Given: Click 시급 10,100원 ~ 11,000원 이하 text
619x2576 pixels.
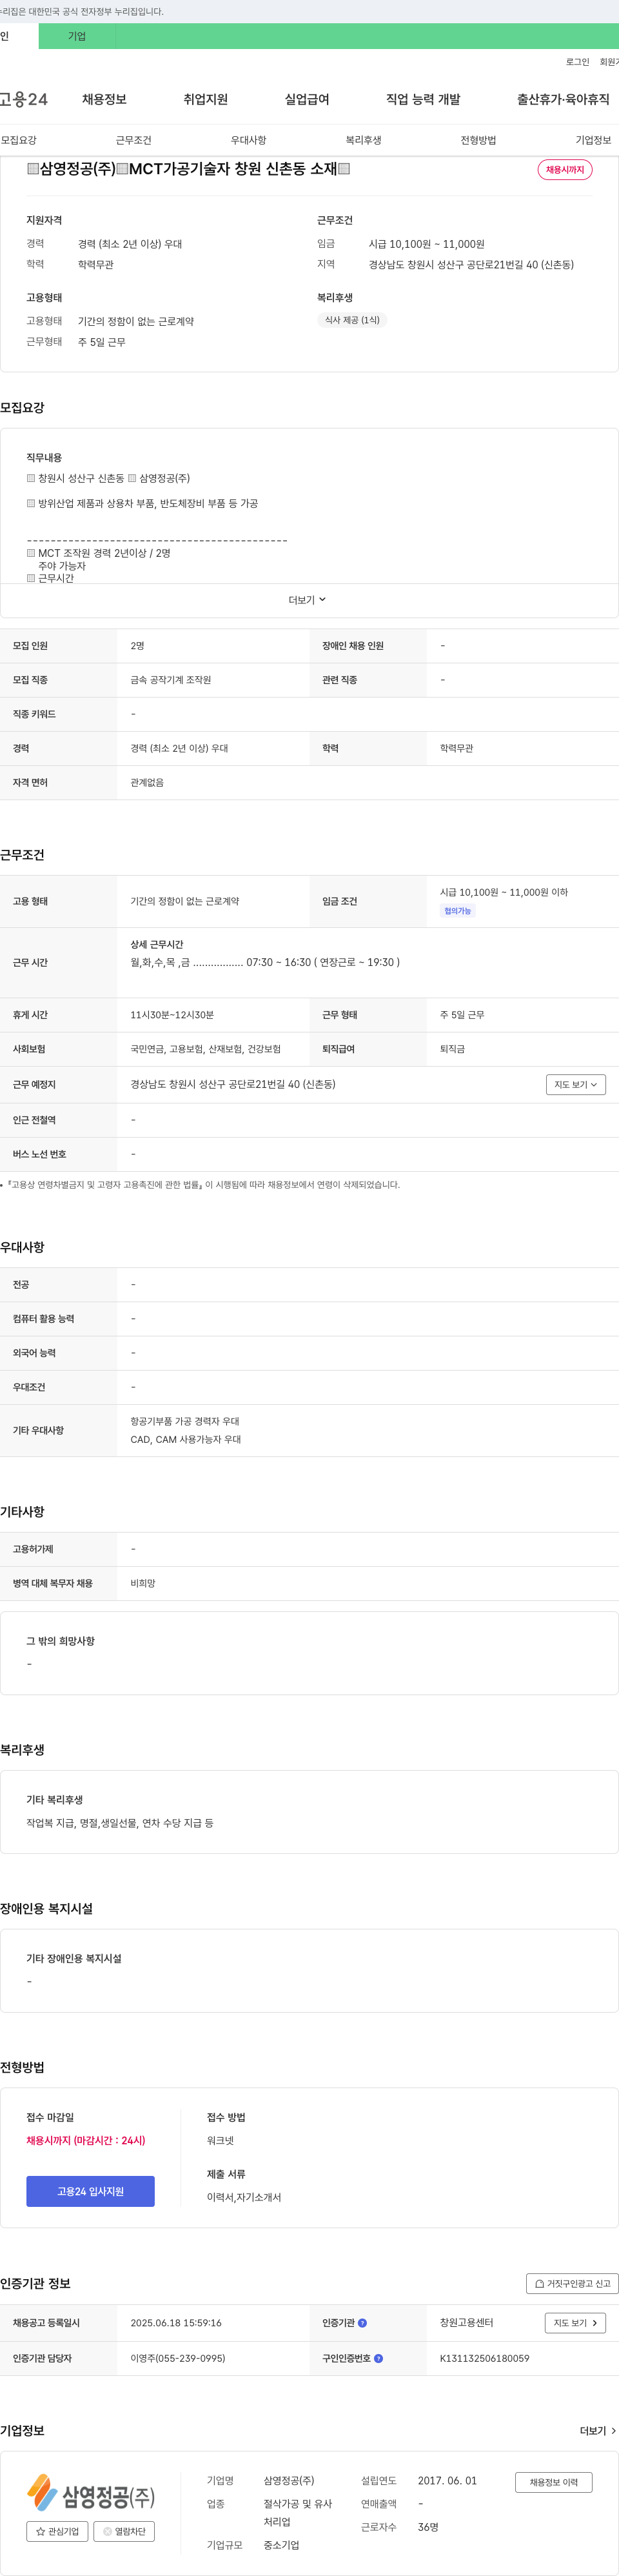Looking at the screenshot, I should pyautogui.click(x=504, y=892).
